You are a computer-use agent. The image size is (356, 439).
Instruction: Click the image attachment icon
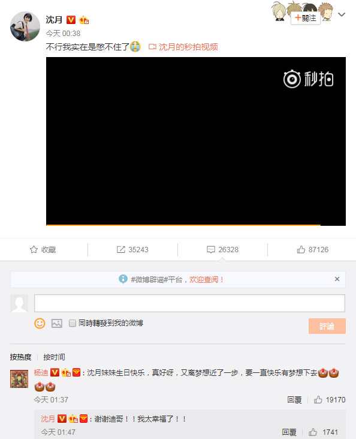pyautogui.click(x=57, y=323)
